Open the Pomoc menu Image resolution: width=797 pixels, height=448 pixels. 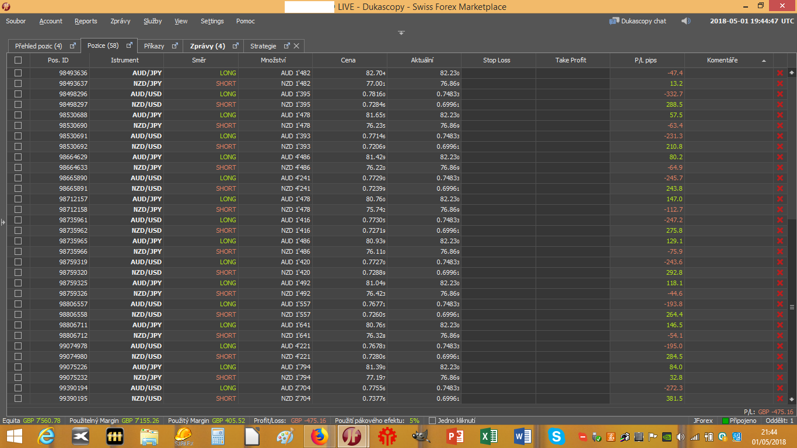pyautogui.click(x=246, y=21)
